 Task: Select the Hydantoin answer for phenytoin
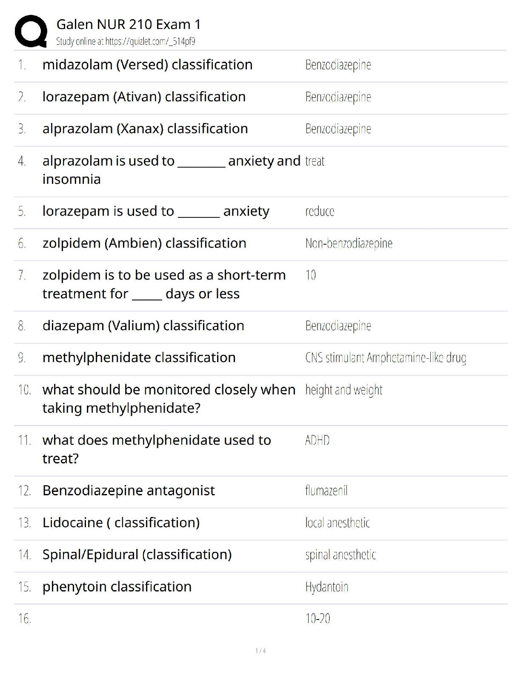coord(326,587)
